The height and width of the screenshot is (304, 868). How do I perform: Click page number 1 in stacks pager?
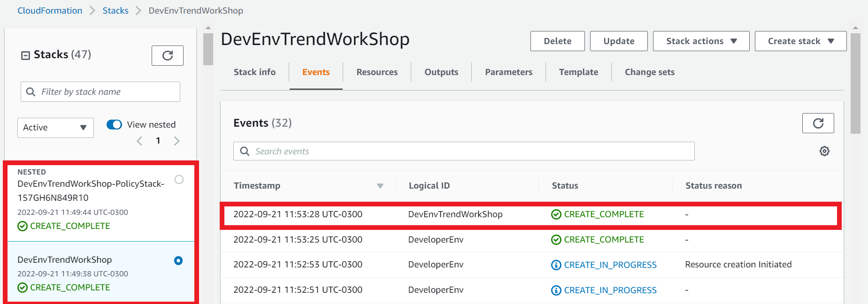coord(158,141)
